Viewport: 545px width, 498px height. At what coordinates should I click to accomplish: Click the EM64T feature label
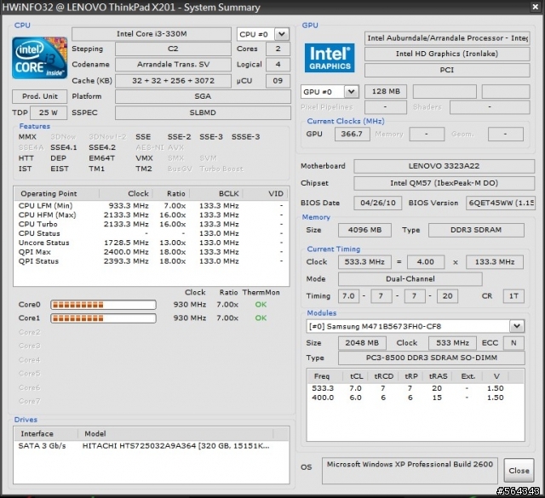(x=102, y=158)
